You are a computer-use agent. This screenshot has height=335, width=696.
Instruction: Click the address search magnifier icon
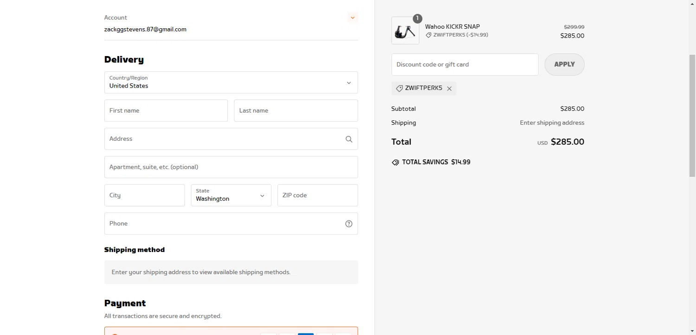pos(349,139)
